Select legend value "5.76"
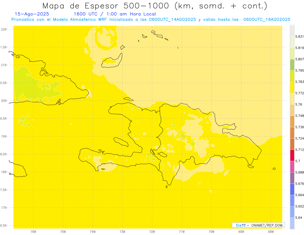This screenshot has width=304, height=235. [298, 104]
